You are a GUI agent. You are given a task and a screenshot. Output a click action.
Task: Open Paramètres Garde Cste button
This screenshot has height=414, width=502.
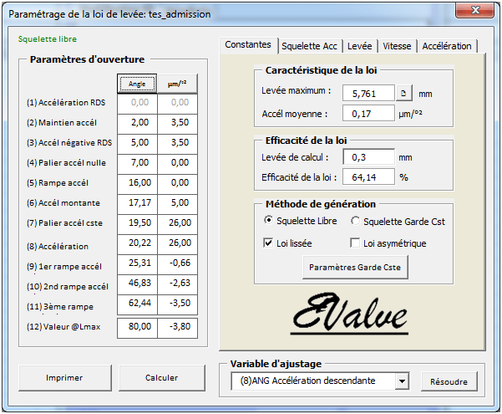354,267
